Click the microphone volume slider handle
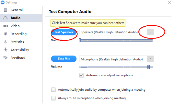The width and height of the screenshot is (173, 104). (x=149, y=67)
